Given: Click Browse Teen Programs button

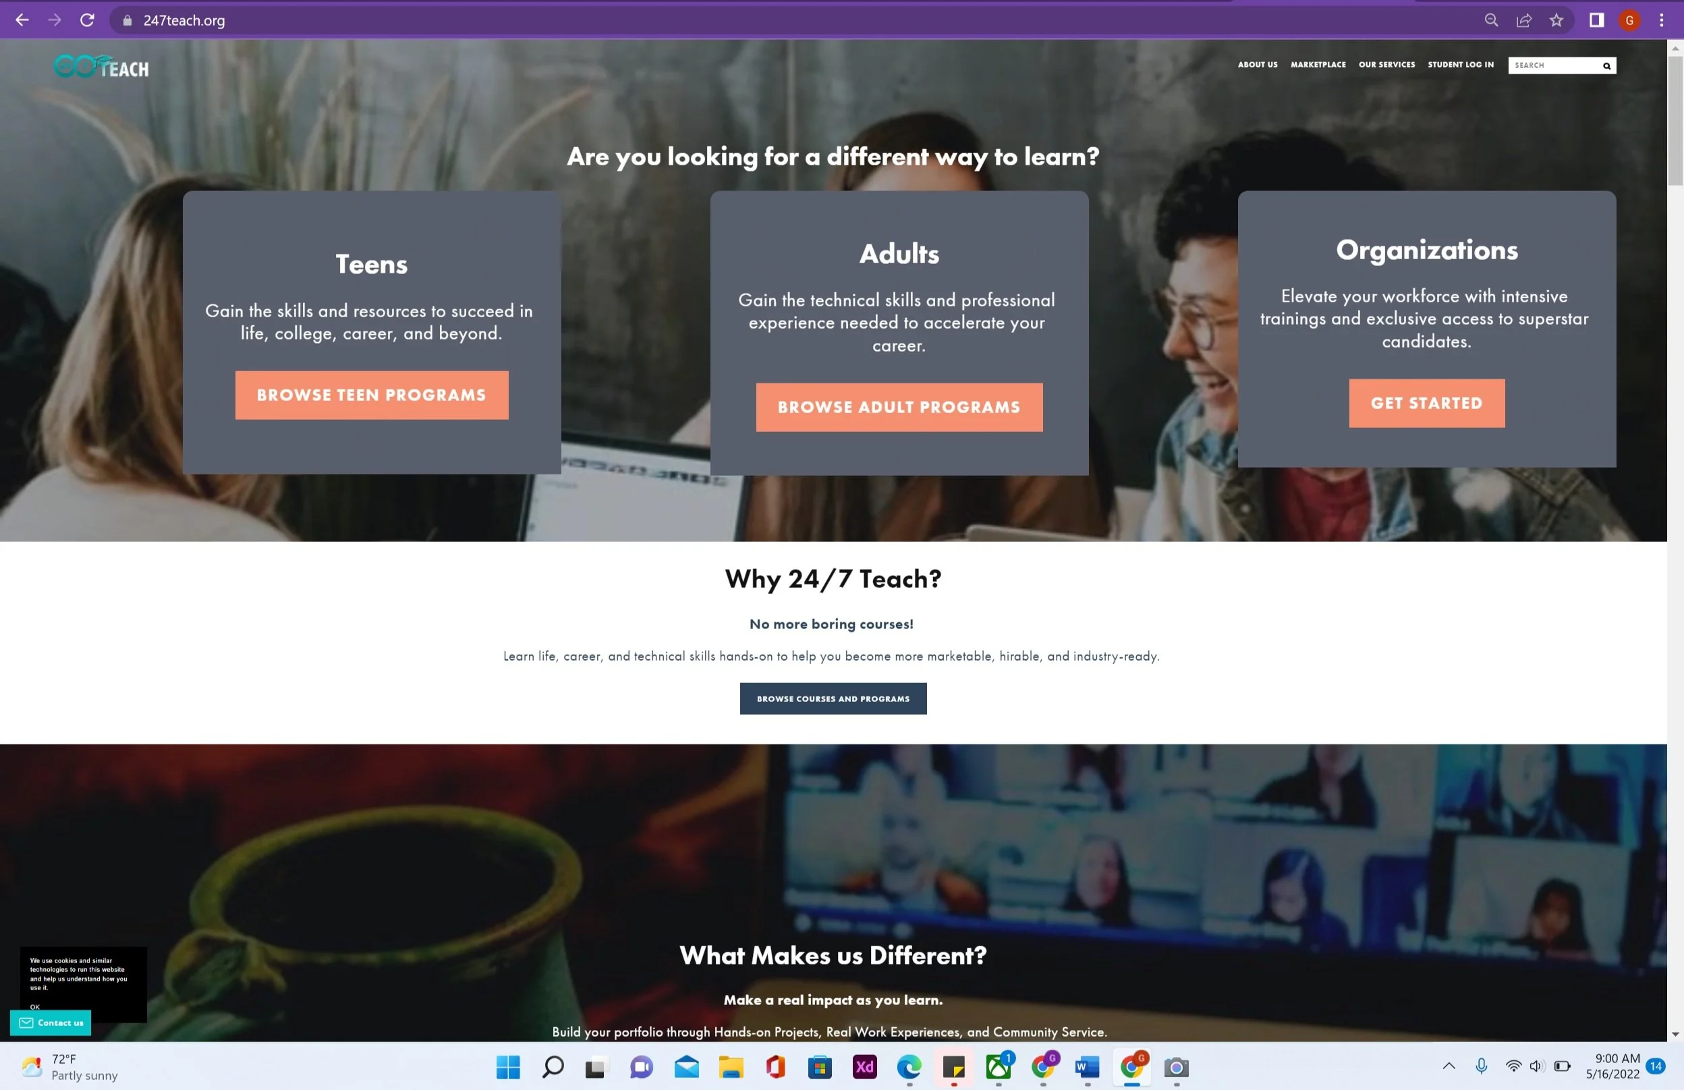Looking at the screenshot, I should pos(372,395).
